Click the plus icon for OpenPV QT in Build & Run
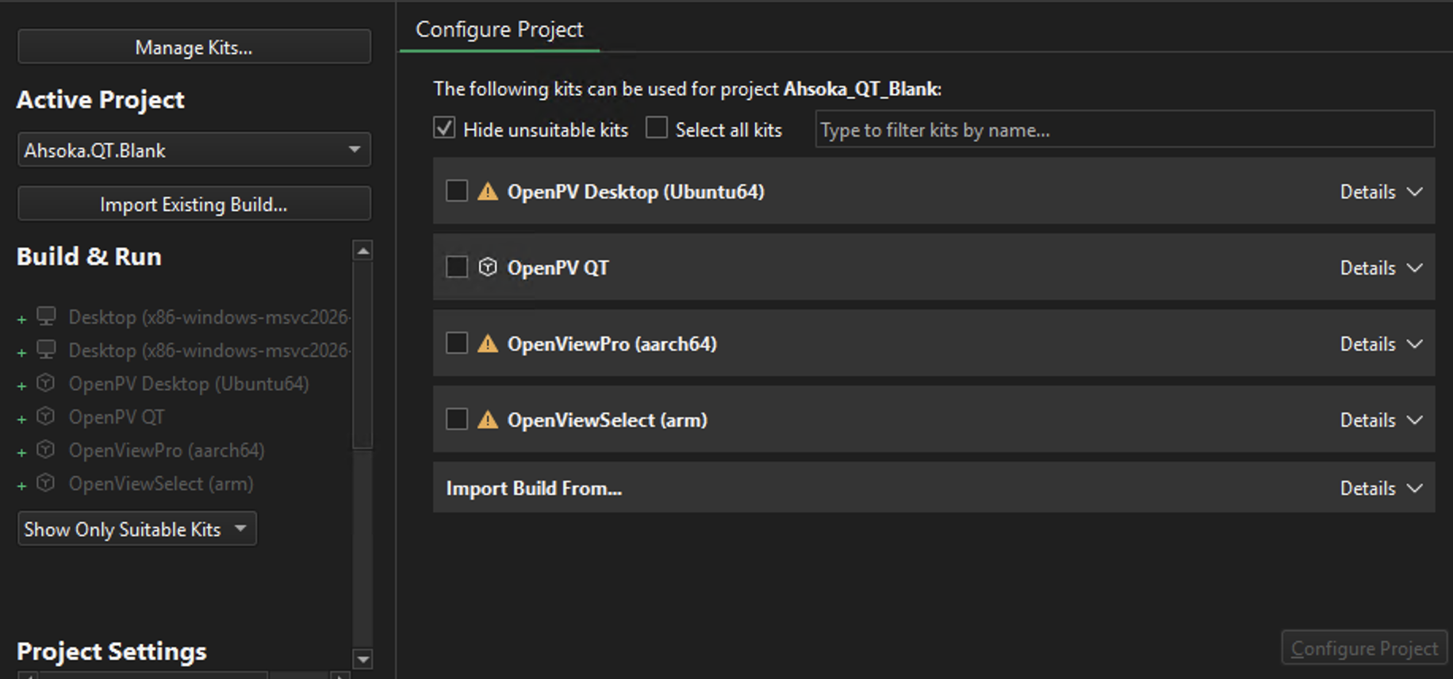This screenshot has width=1453, height=679. [x=22, y=420]
